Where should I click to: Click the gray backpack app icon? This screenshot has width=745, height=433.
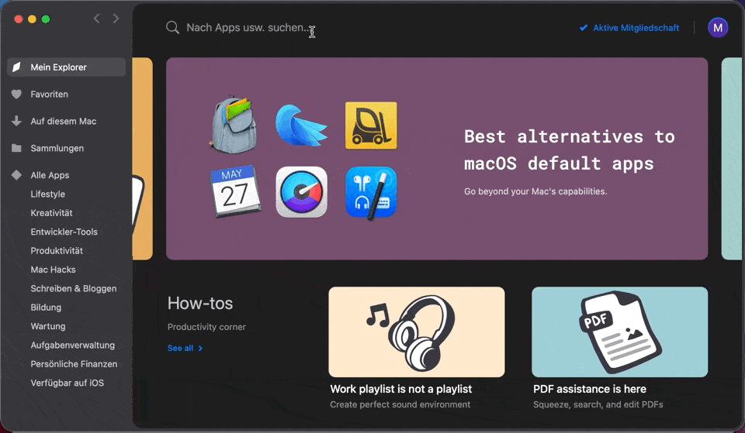(234, 124)
